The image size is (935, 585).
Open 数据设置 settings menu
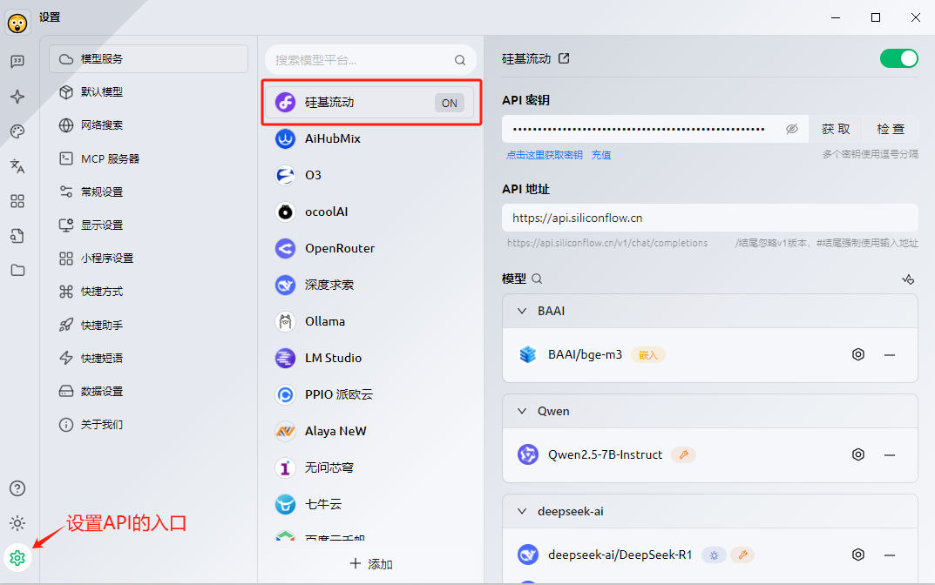point(148,392)
